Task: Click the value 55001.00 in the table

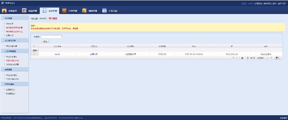Action: (x=162, y=54)
